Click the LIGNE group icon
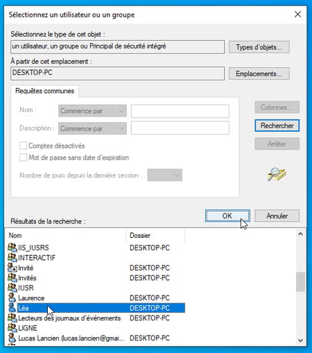 click(x=12, y=328)
